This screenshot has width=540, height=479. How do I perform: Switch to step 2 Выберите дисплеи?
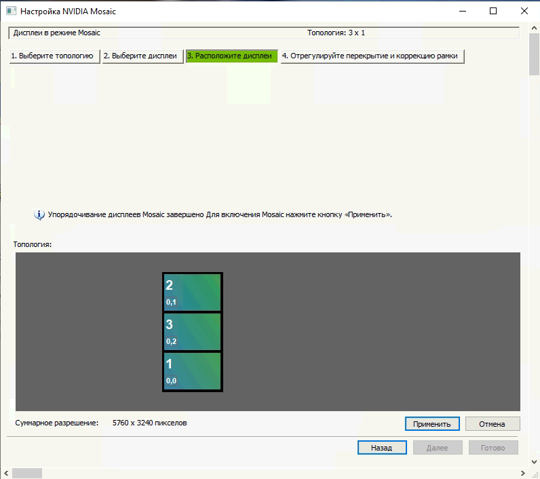click(143, 56)
